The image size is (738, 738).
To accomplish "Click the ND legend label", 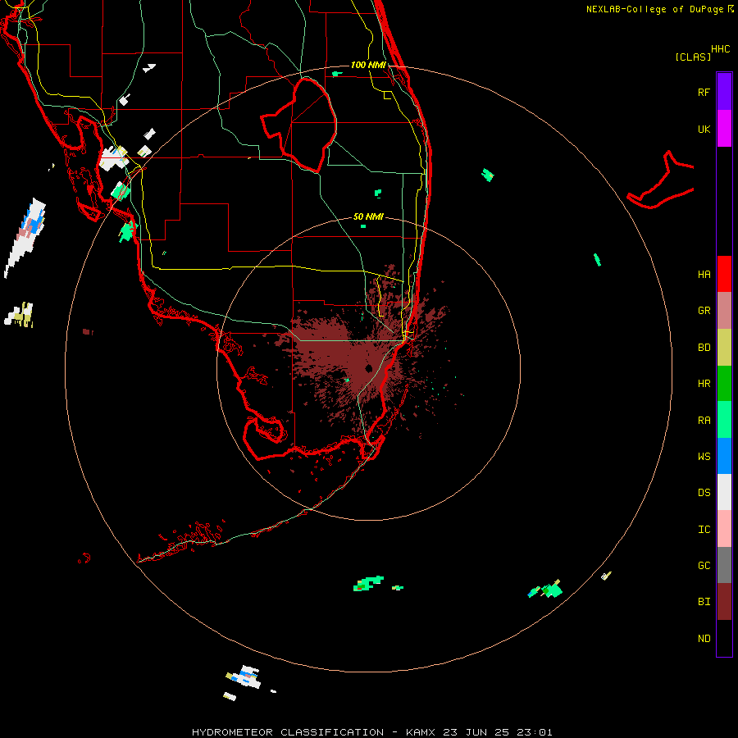I will tap(704, 639).
